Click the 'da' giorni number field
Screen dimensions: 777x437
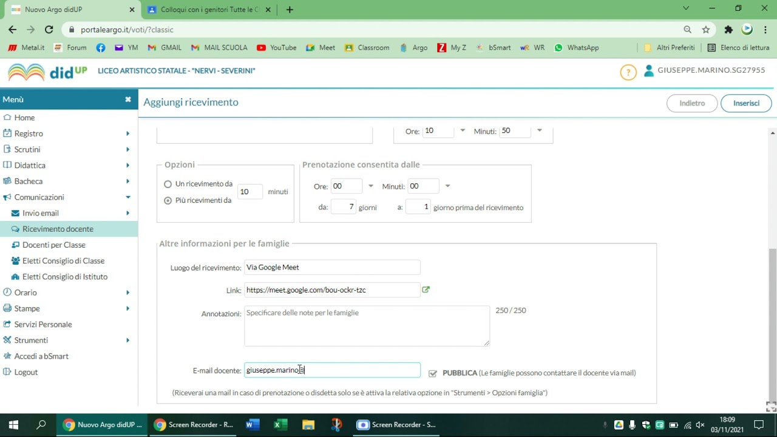tap(343, 207)
